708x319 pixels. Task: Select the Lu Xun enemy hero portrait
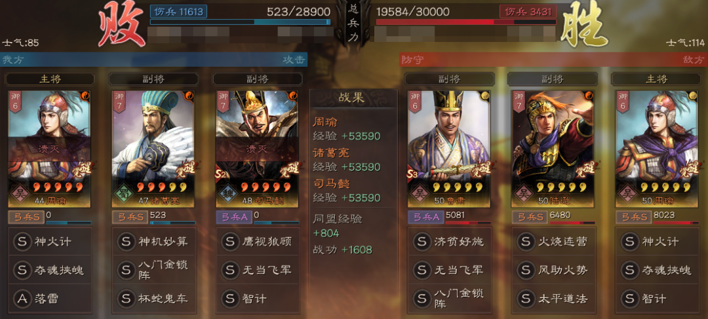553,149
